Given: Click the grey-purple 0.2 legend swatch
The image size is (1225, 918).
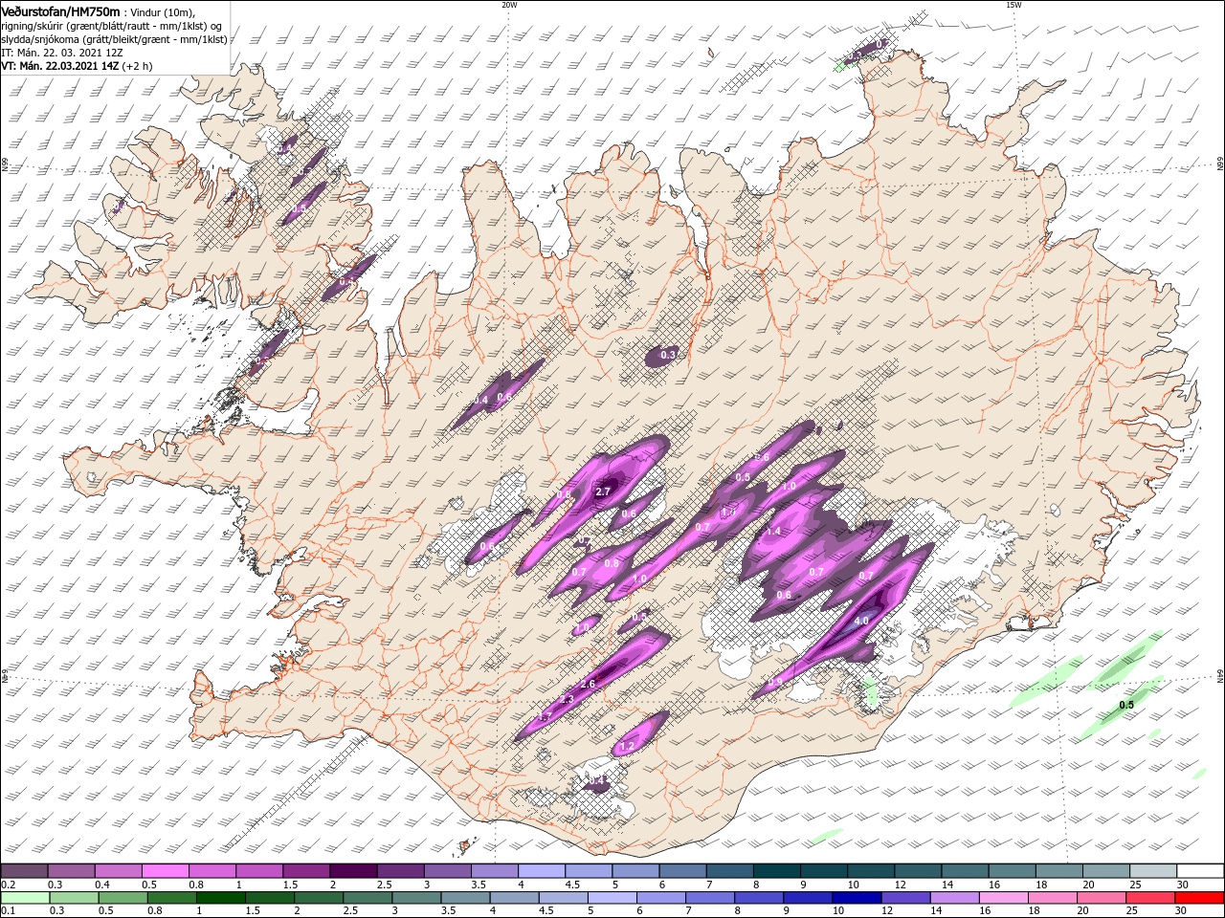Looking at the screenshot, I should 25,871.
